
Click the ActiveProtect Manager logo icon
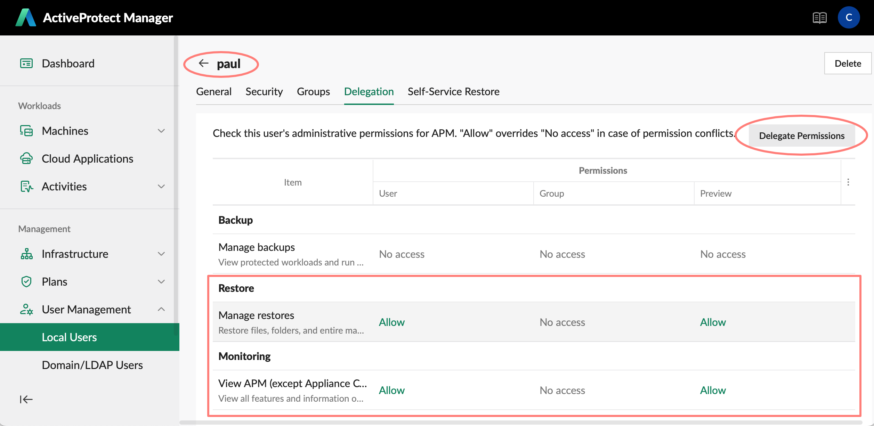tap(26, 17)
